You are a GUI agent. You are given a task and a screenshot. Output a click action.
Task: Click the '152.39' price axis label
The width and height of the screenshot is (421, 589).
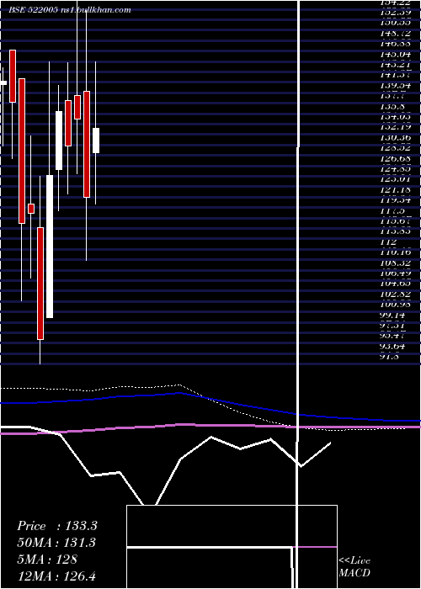[395, 13]
